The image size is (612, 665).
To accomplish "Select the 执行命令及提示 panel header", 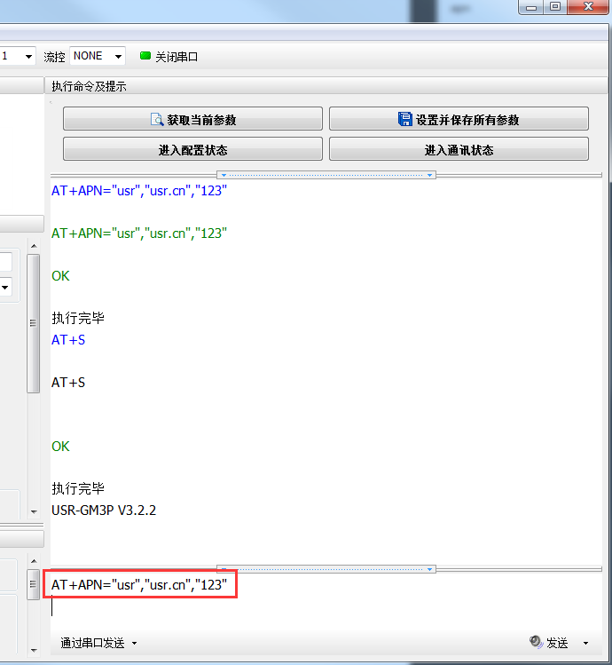I will 89,86.
